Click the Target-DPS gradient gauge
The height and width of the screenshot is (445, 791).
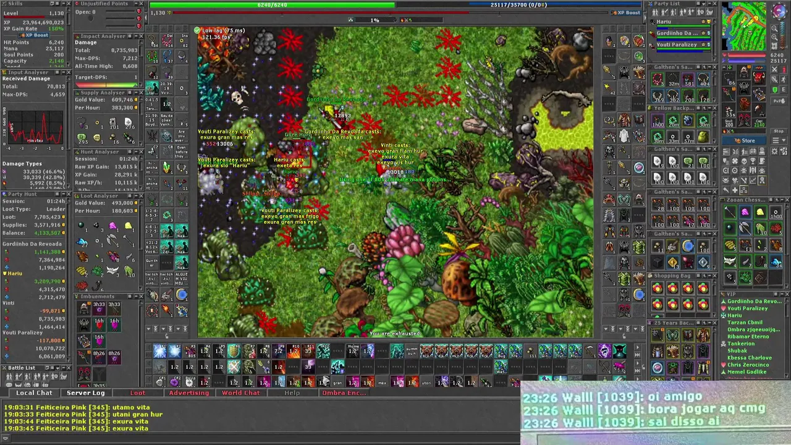coord(106,85)
